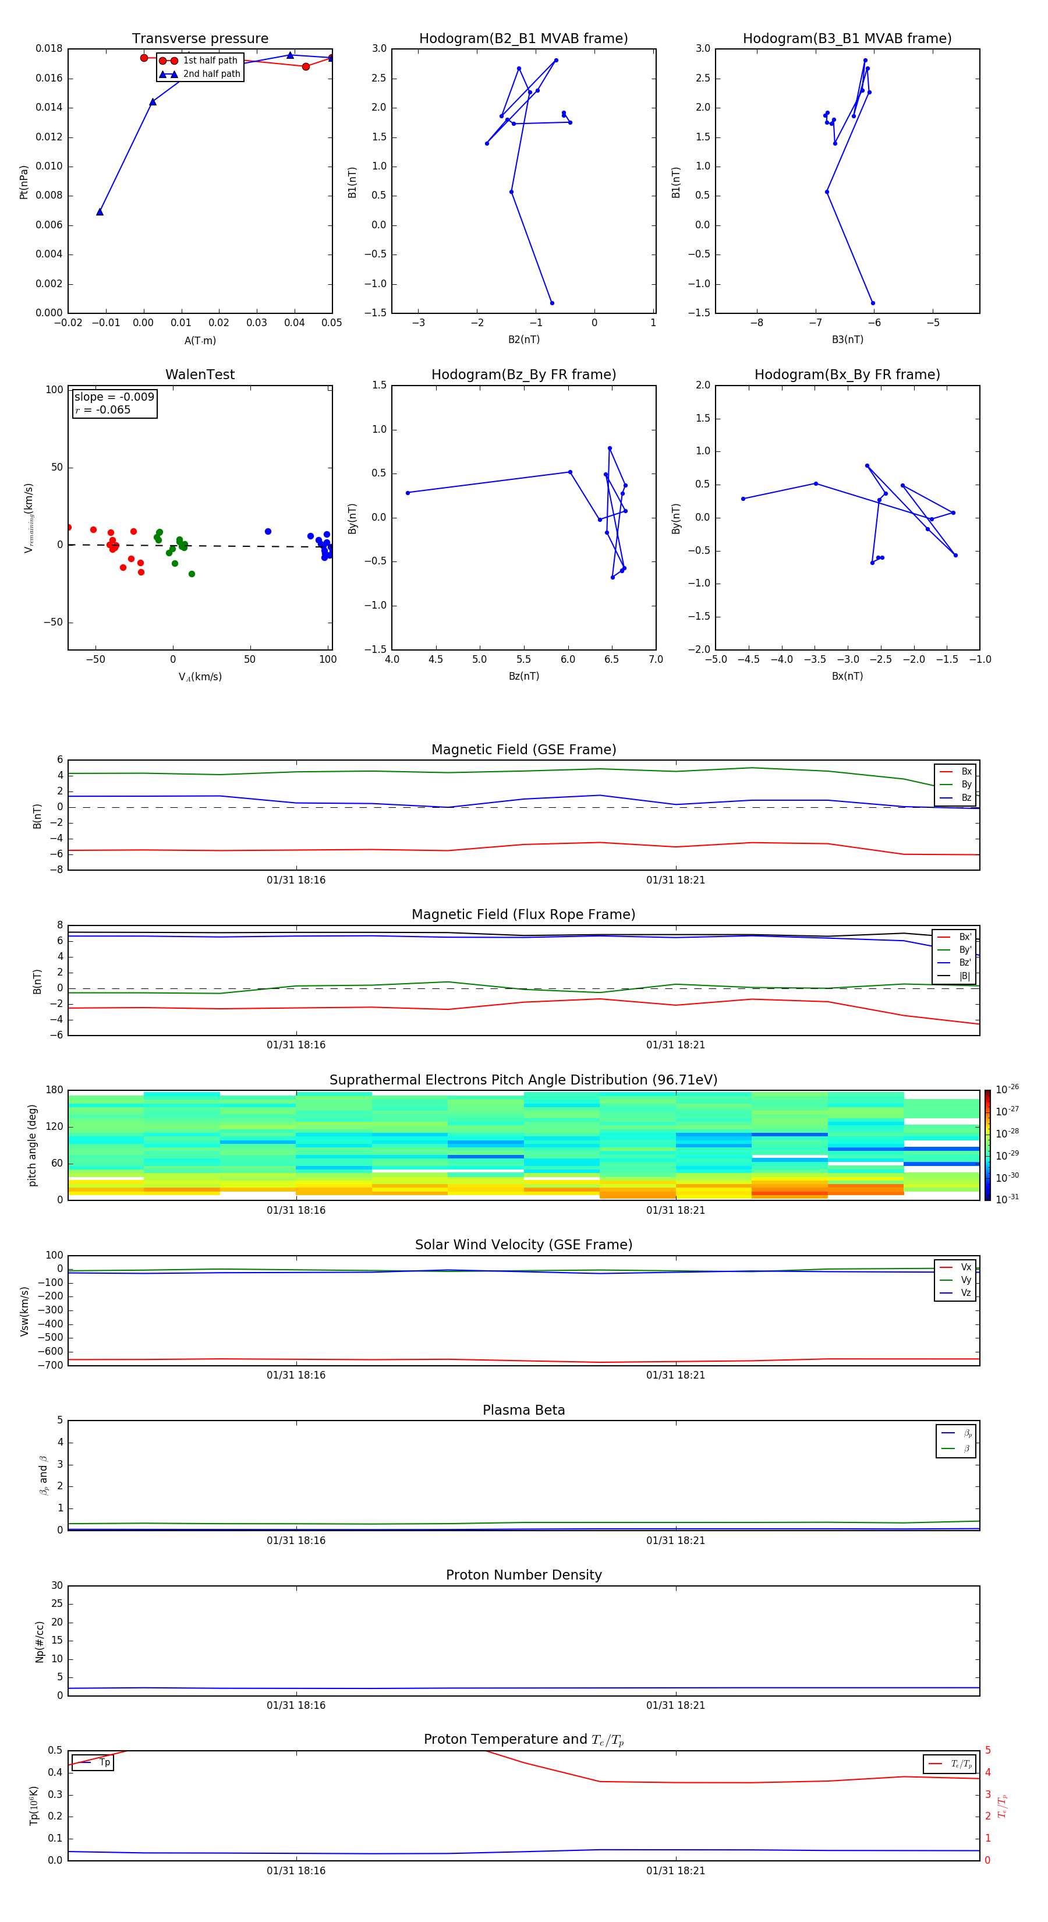Click the pitch angle color bar
The height and width of the screenshot is (1922, 1048).
[987, 1144]
